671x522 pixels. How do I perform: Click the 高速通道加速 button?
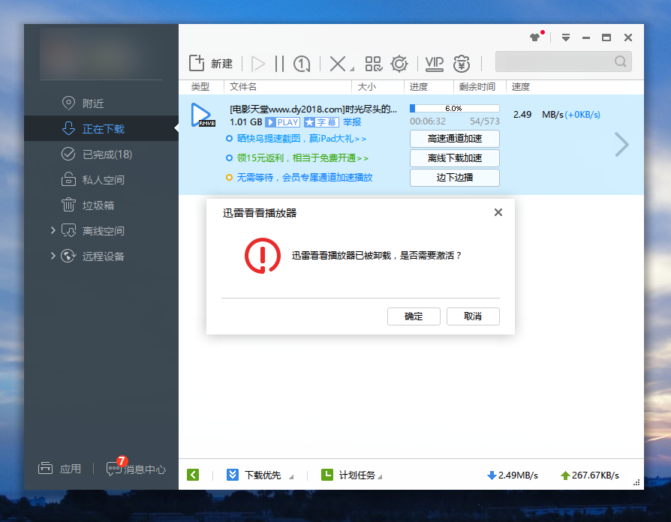[x=455, y=139]
